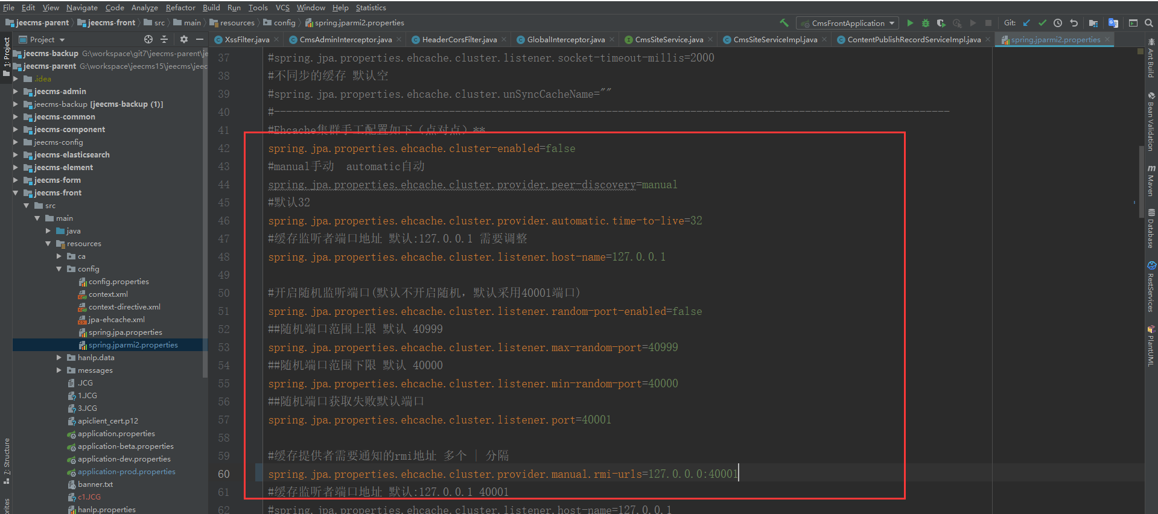Switch to ContentPublishRecordServiceImpl.java tab
The image size is (1158, 514).
[914, 40]
